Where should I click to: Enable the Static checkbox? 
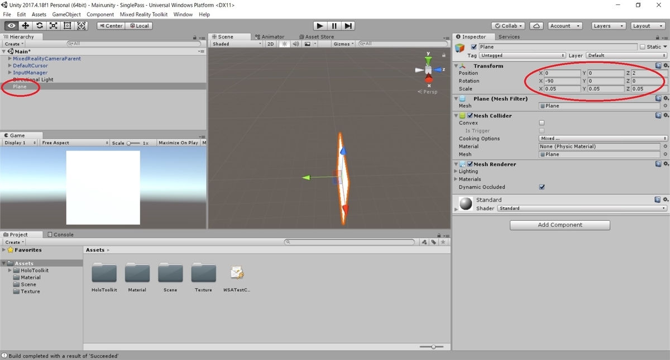[643, 47]
